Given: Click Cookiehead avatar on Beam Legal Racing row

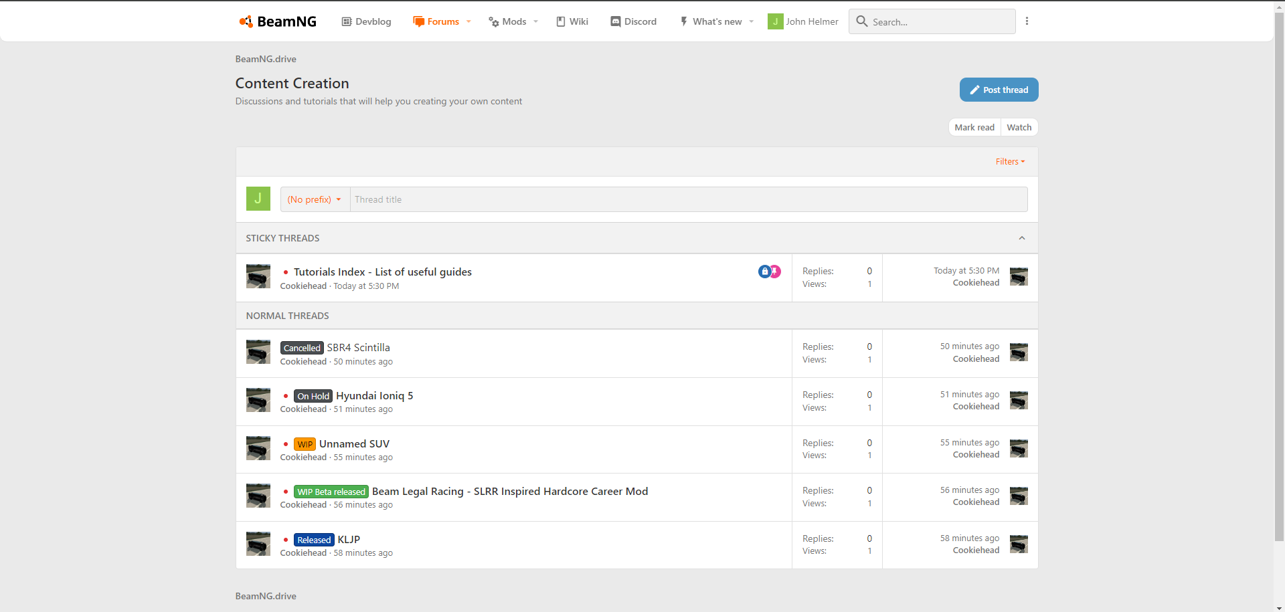Looking at the screenshot, I should [258, 496].
